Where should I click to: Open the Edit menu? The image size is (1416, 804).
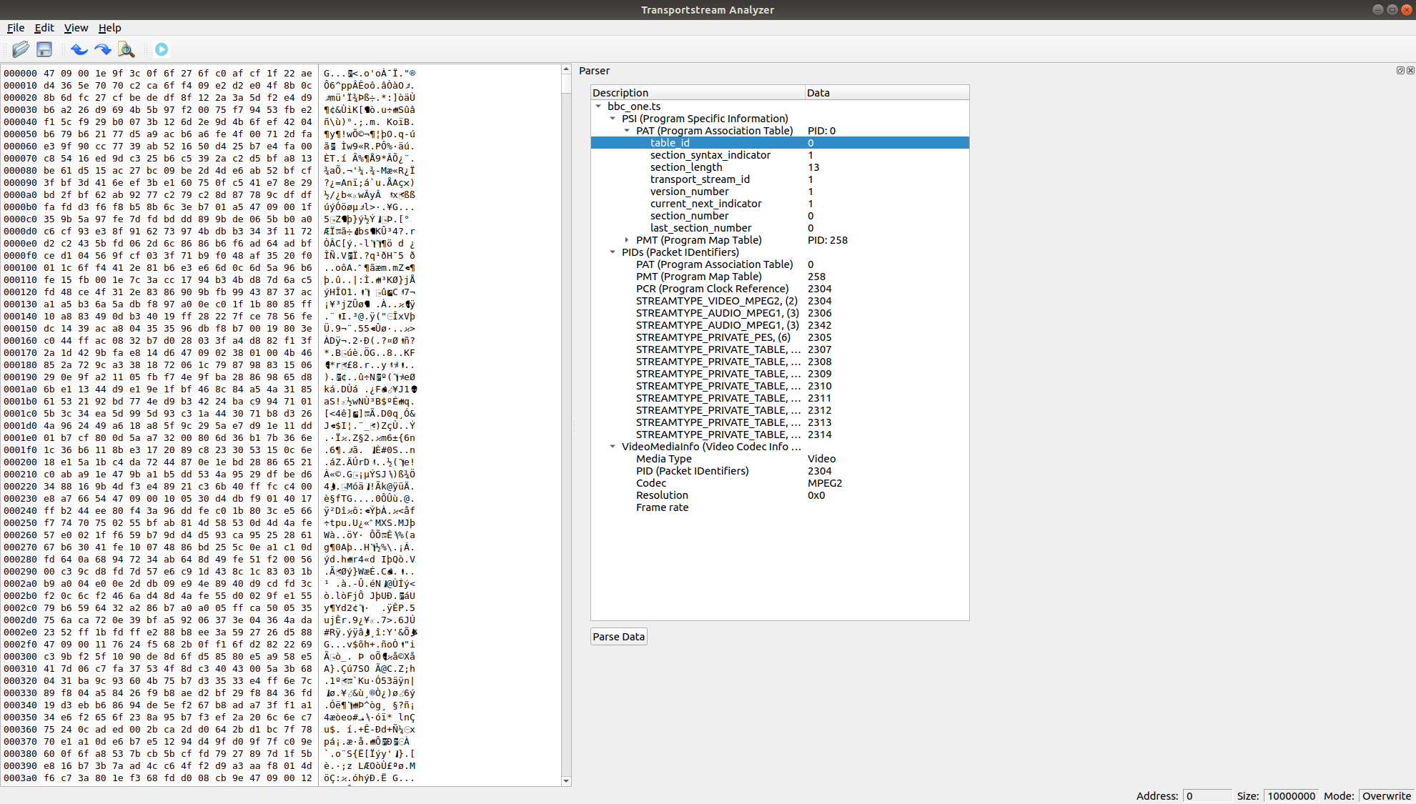coord(44,28)
